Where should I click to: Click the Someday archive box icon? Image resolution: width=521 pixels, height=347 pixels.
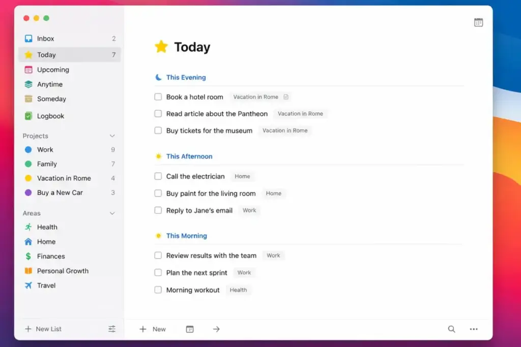coord(28,99)
